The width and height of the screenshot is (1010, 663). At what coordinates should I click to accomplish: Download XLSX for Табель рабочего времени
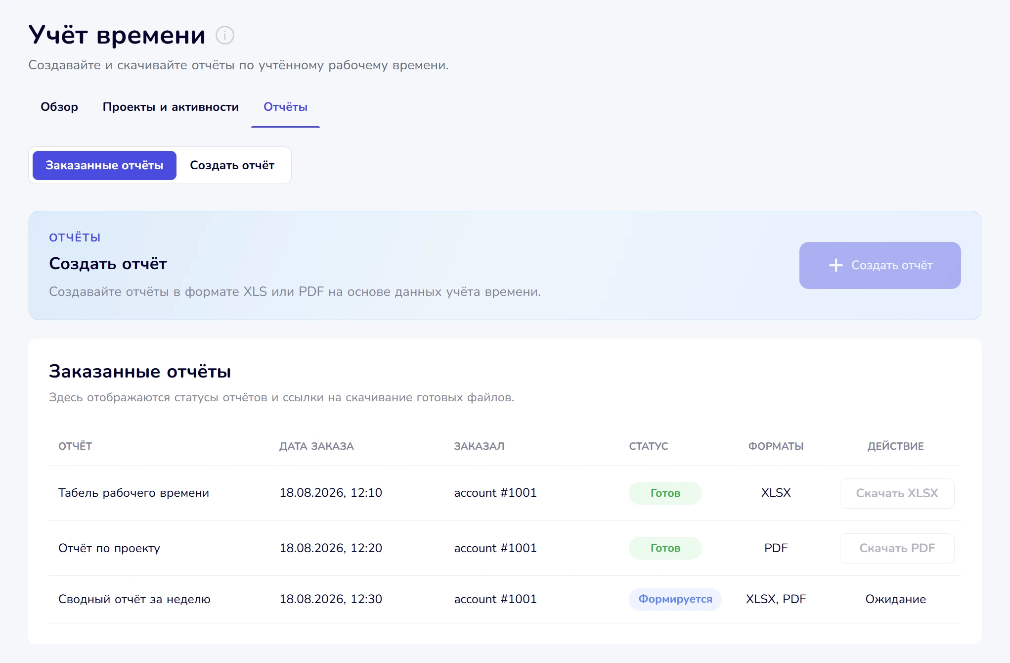point(897,493)
